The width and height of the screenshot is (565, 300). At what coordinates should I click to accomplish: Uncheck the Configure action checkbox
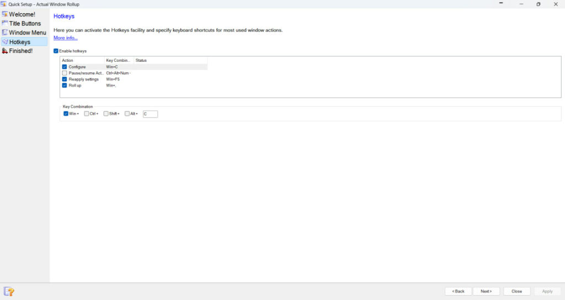point(65,67)
